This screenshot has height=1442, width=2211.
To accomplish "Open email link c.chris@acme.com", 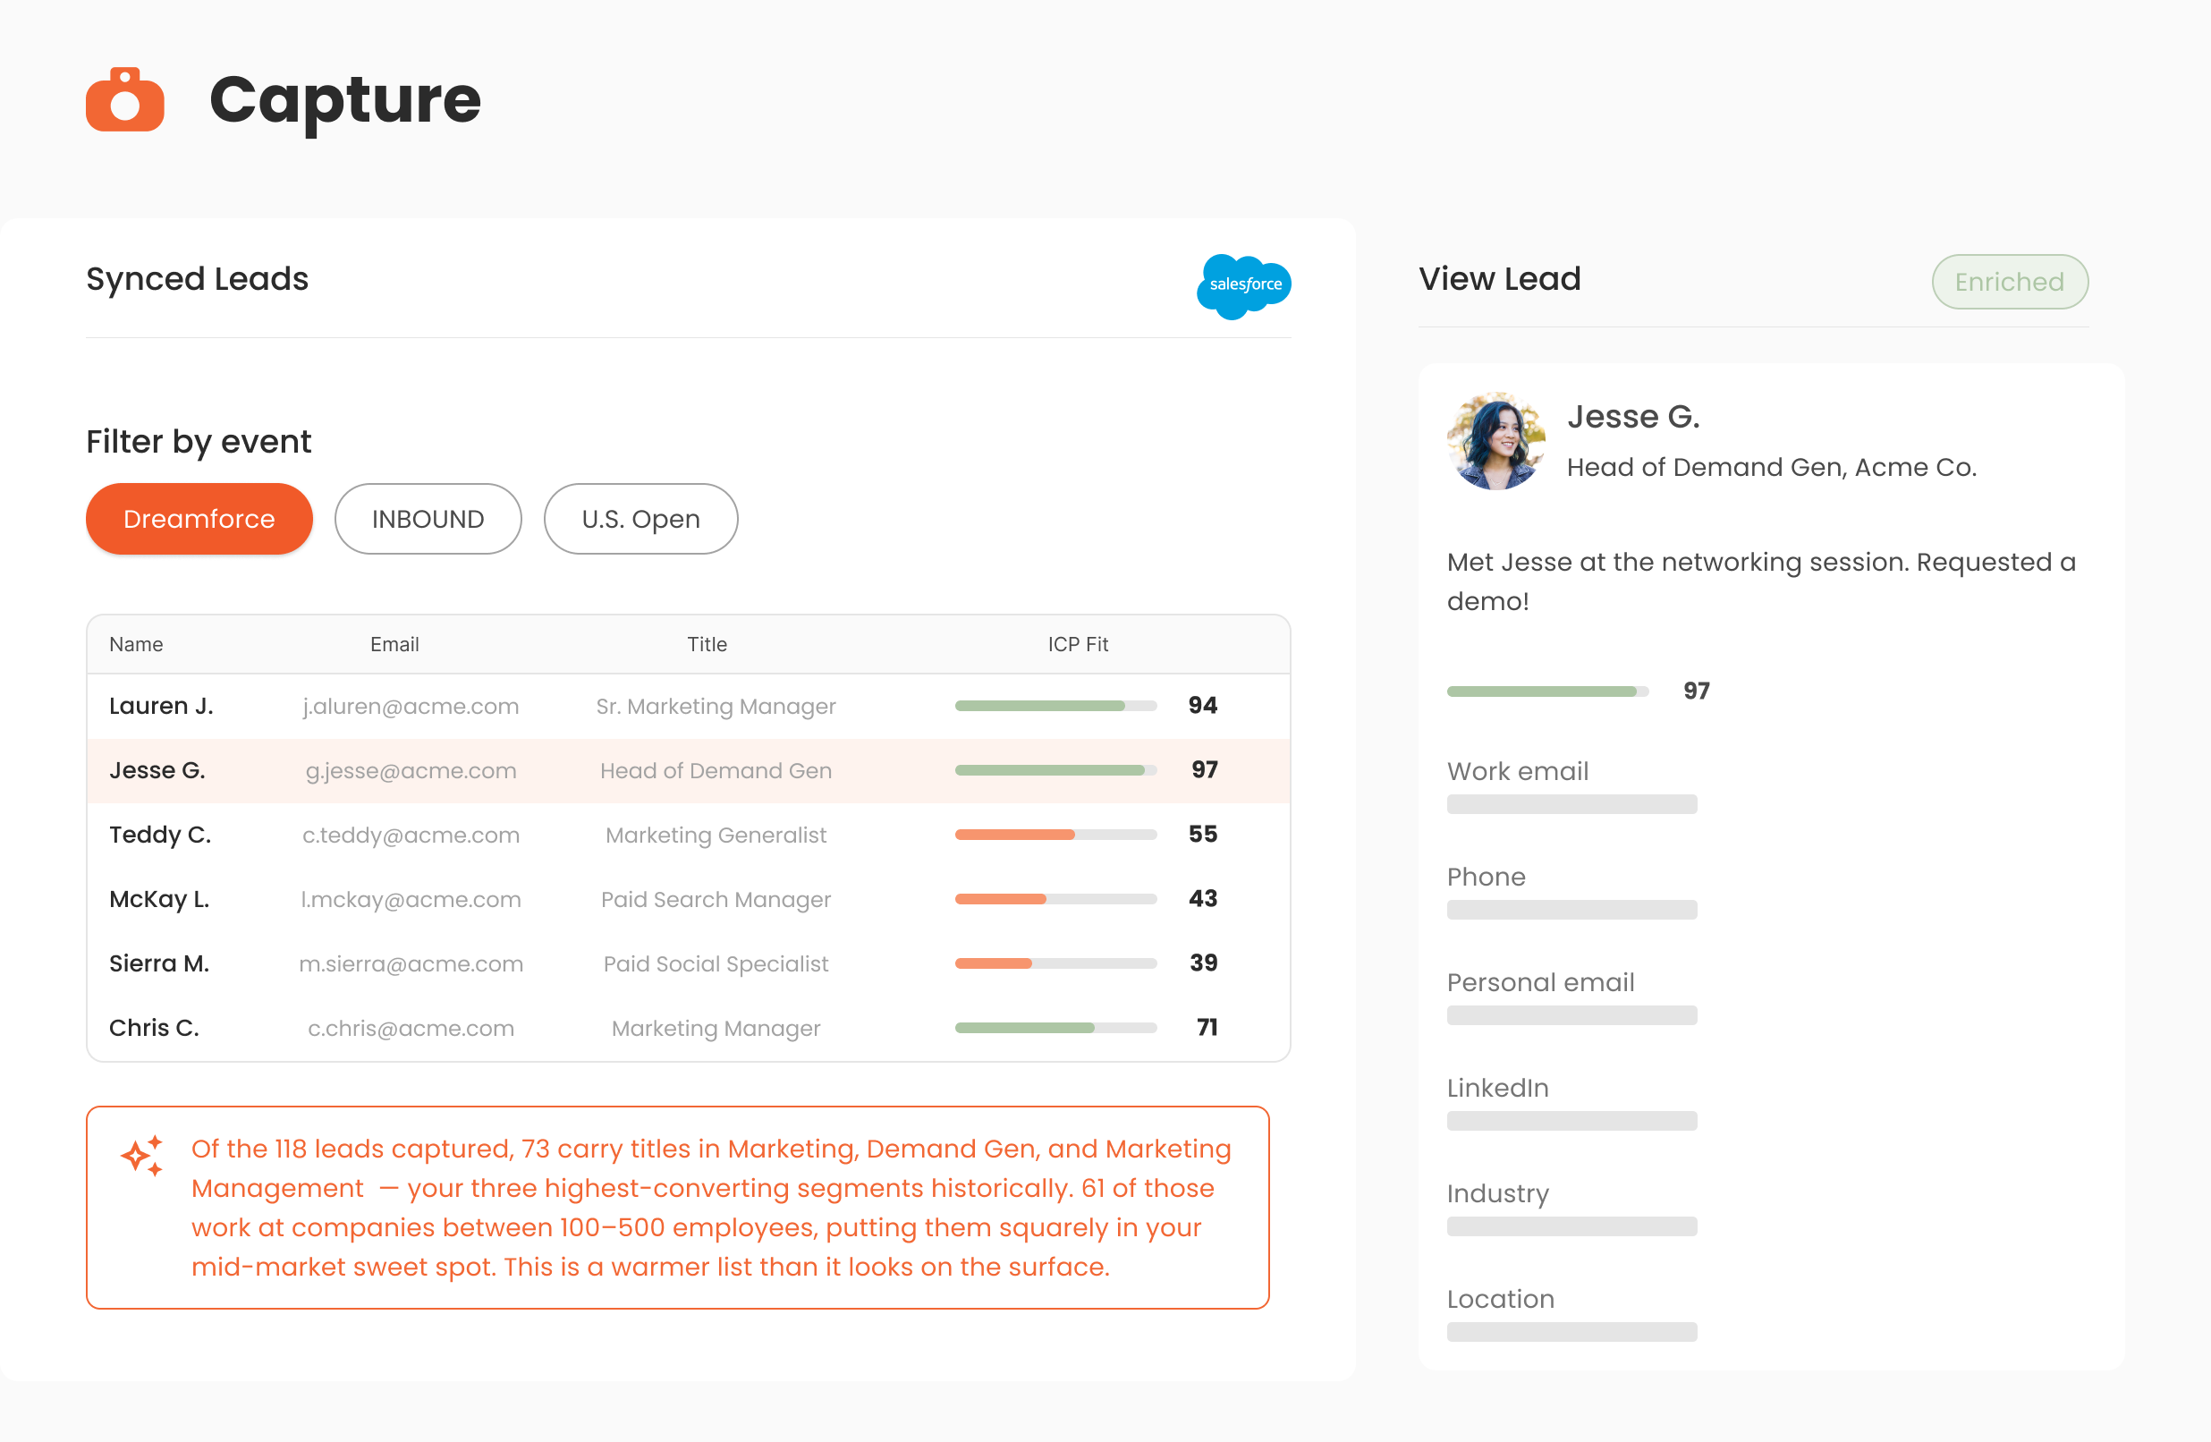I will [411, 1028].
